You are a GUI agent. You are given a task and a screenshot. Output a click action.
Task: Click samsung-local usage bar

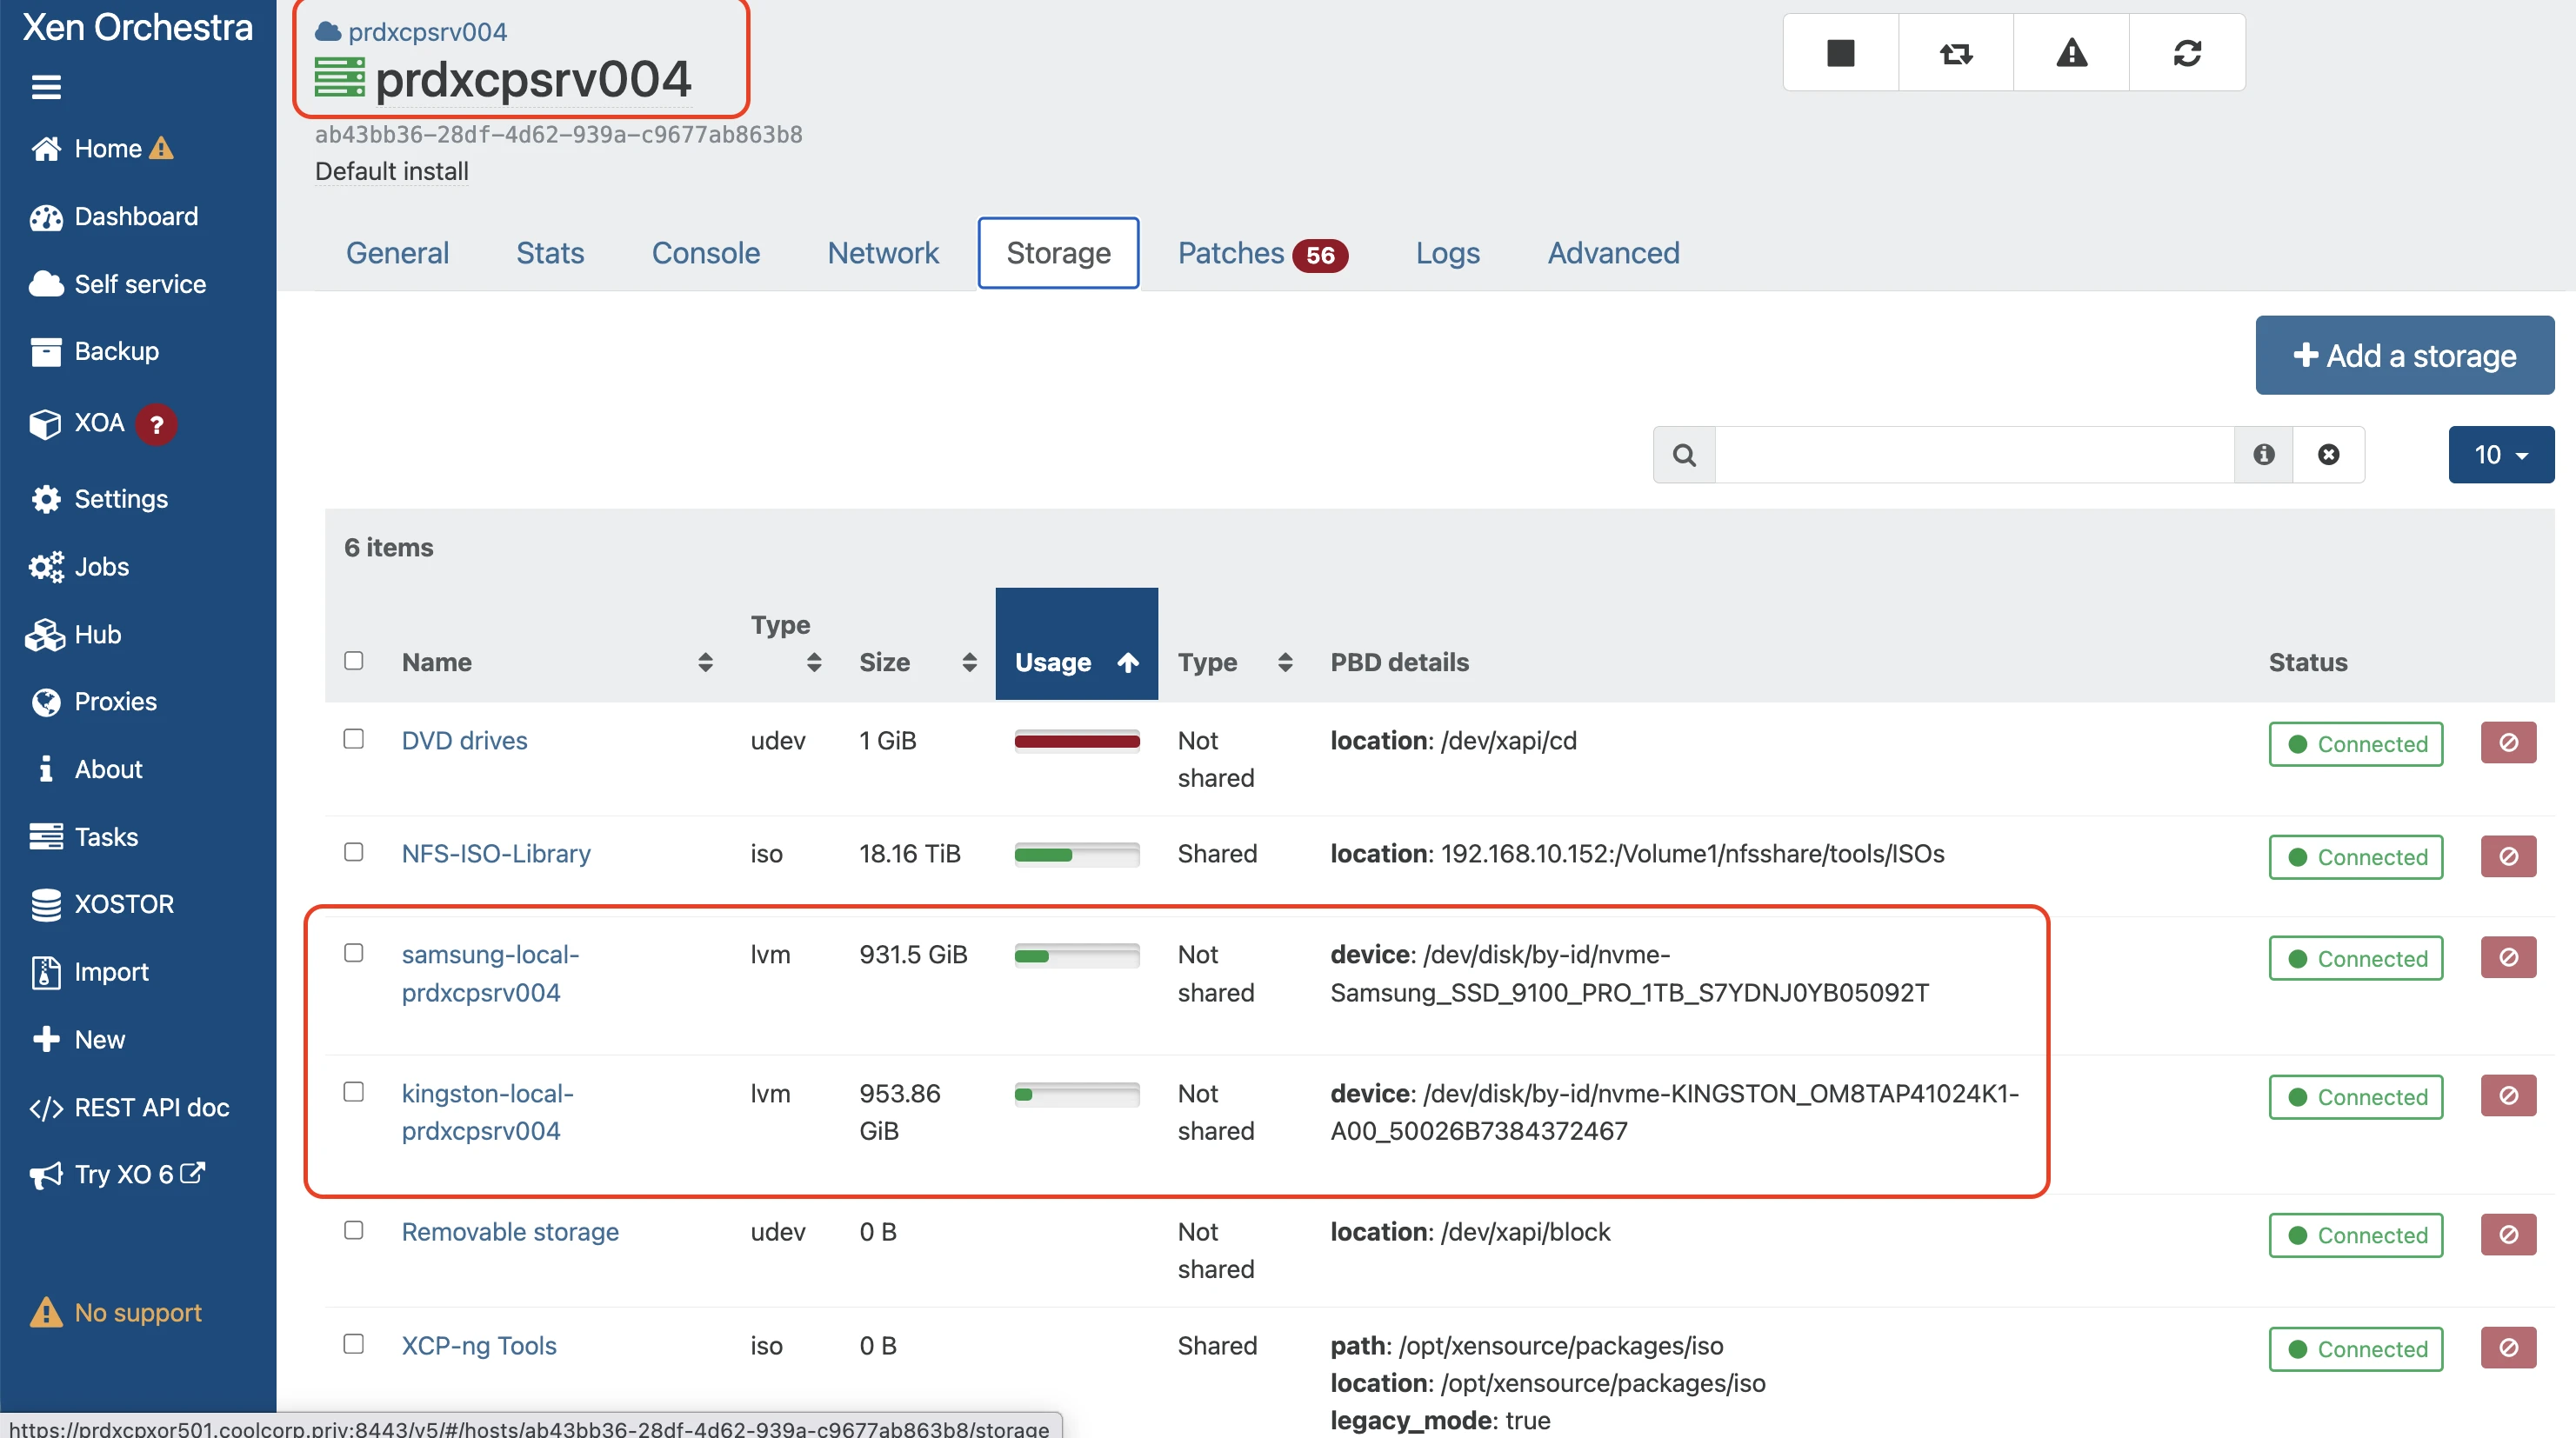coord(1077,955)
